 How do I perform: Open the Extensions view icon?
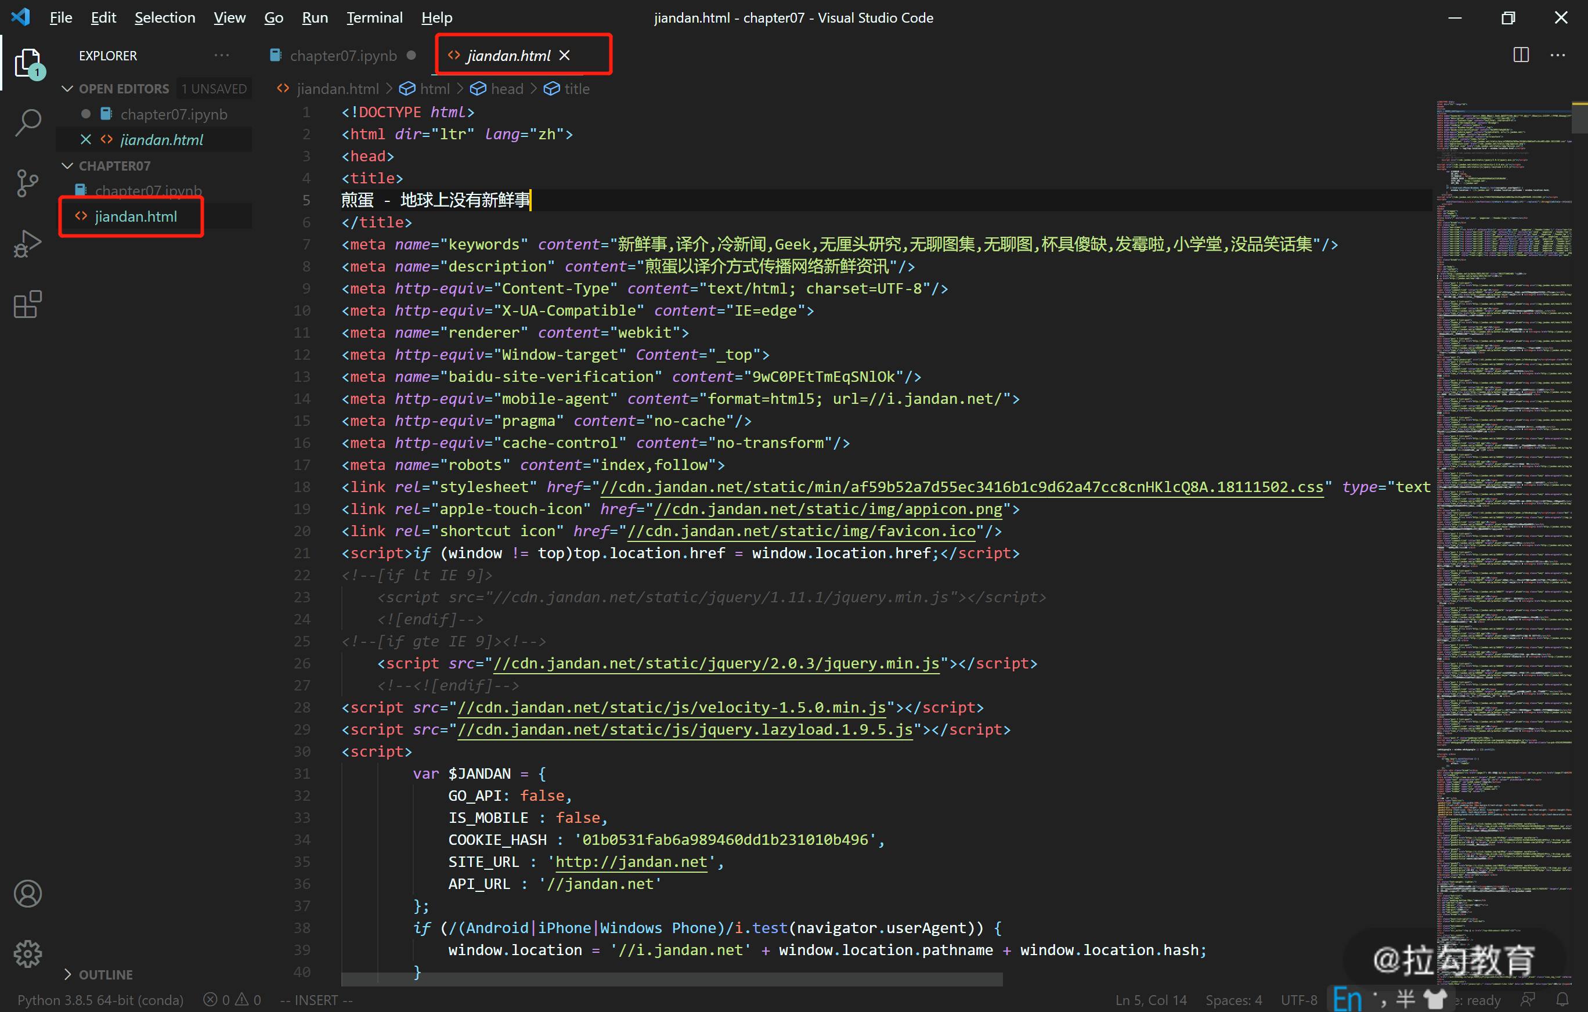[x=28, y=304]
